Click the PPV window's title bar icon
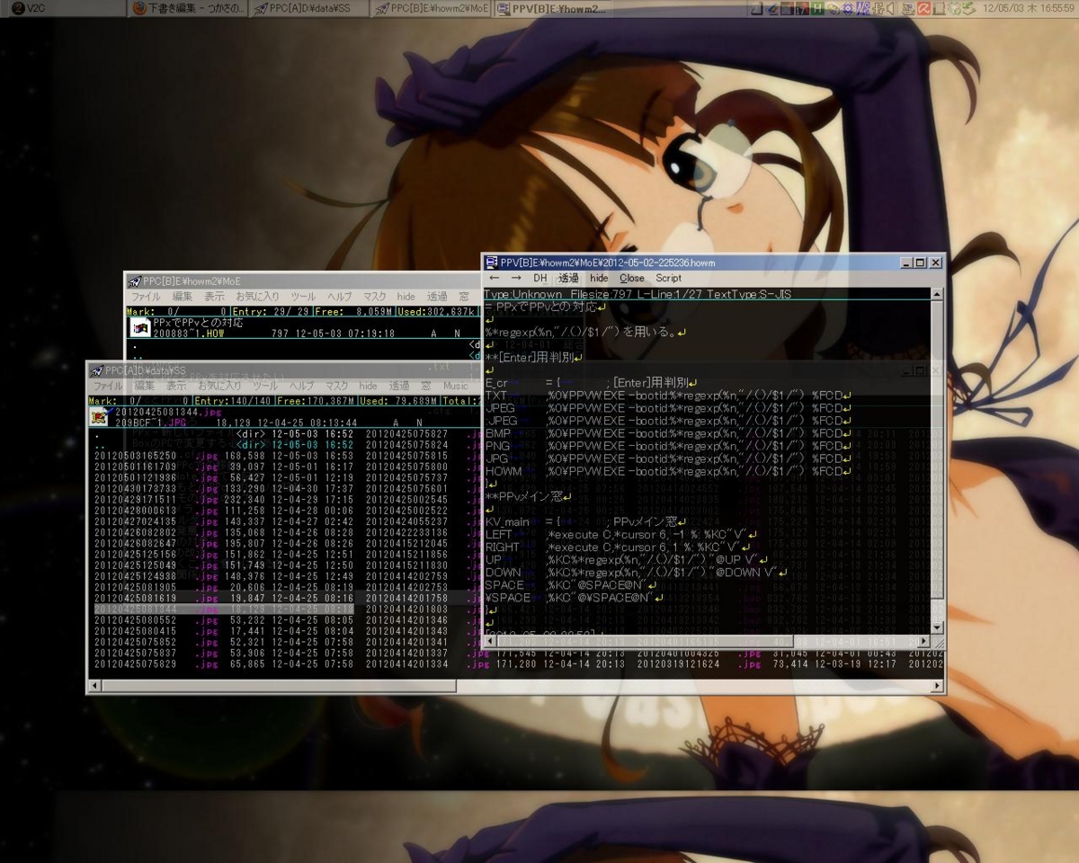The height and width of the screenshot is (863, 1079). tap(492, 262)
